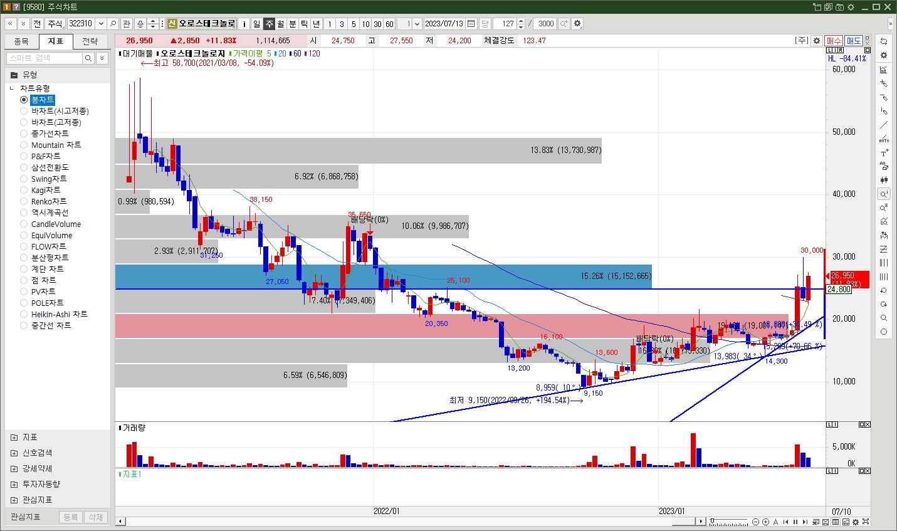This screenshot has height=531, width=897.
Task: Expand the 투자자동향 tree section
Action: 14,484
